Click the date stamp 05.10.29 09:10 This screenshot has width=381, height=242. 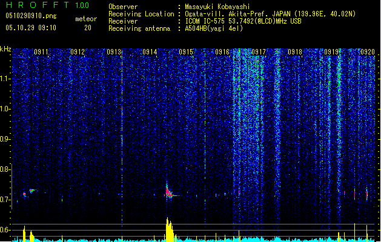[x=31, y=28]
